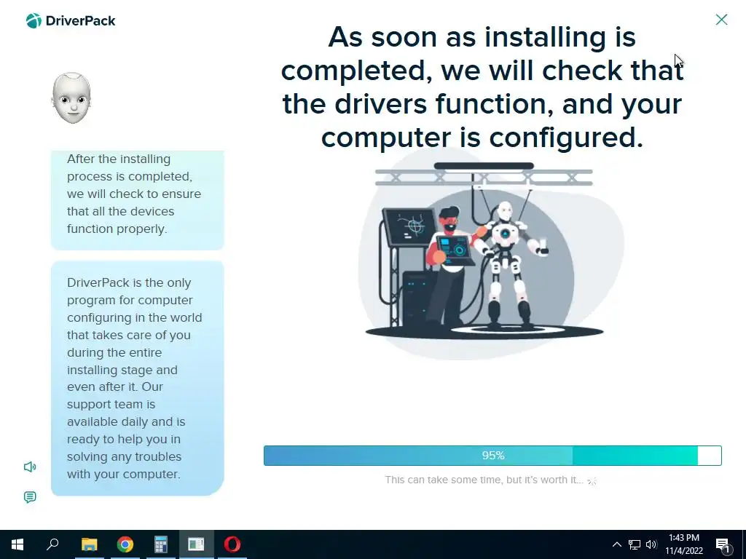The image size is (746, 559).
Task: Click the 'This can take some time' status text
Action: pyautogui.click(x=484, y=480)
